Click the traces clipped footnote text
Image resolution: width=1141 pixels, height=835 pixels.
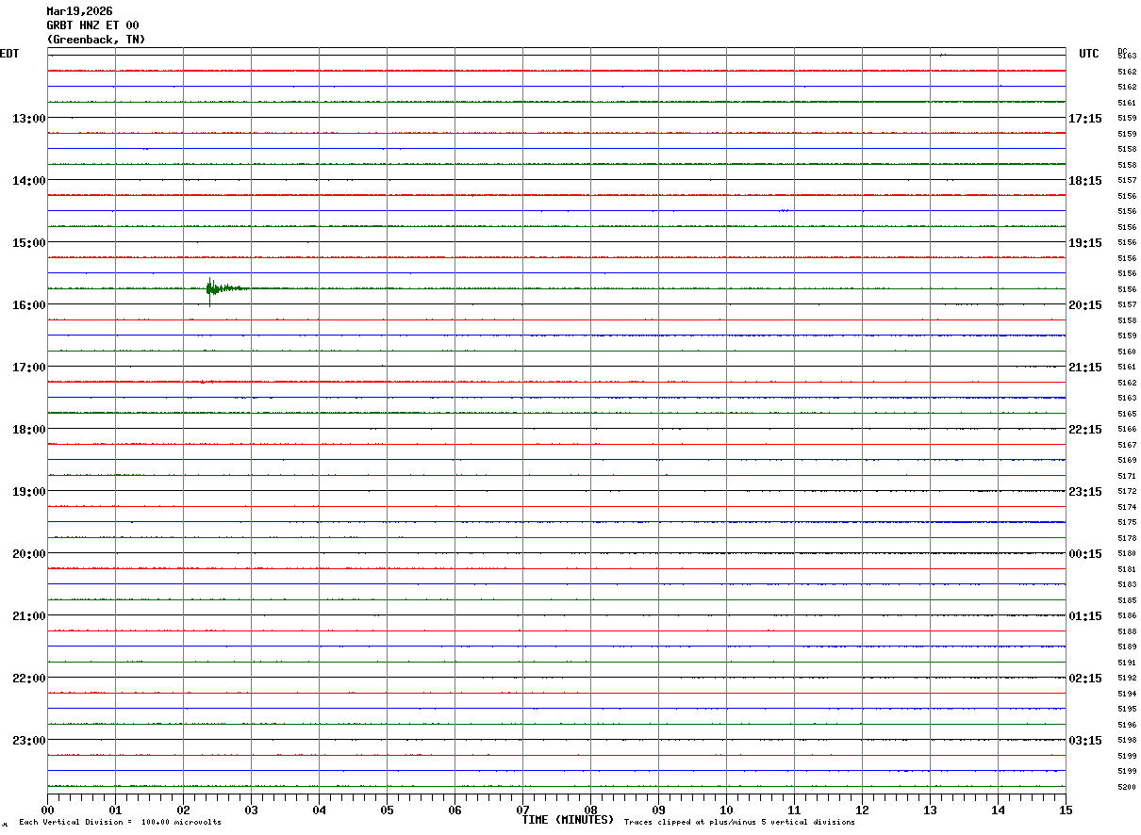pyautogui.click(x=740, y=823)
